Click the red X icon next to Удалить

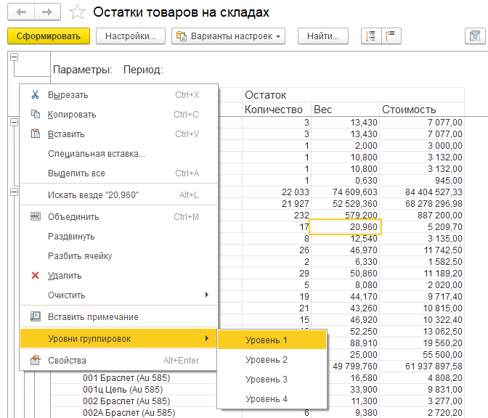[35, 275]
